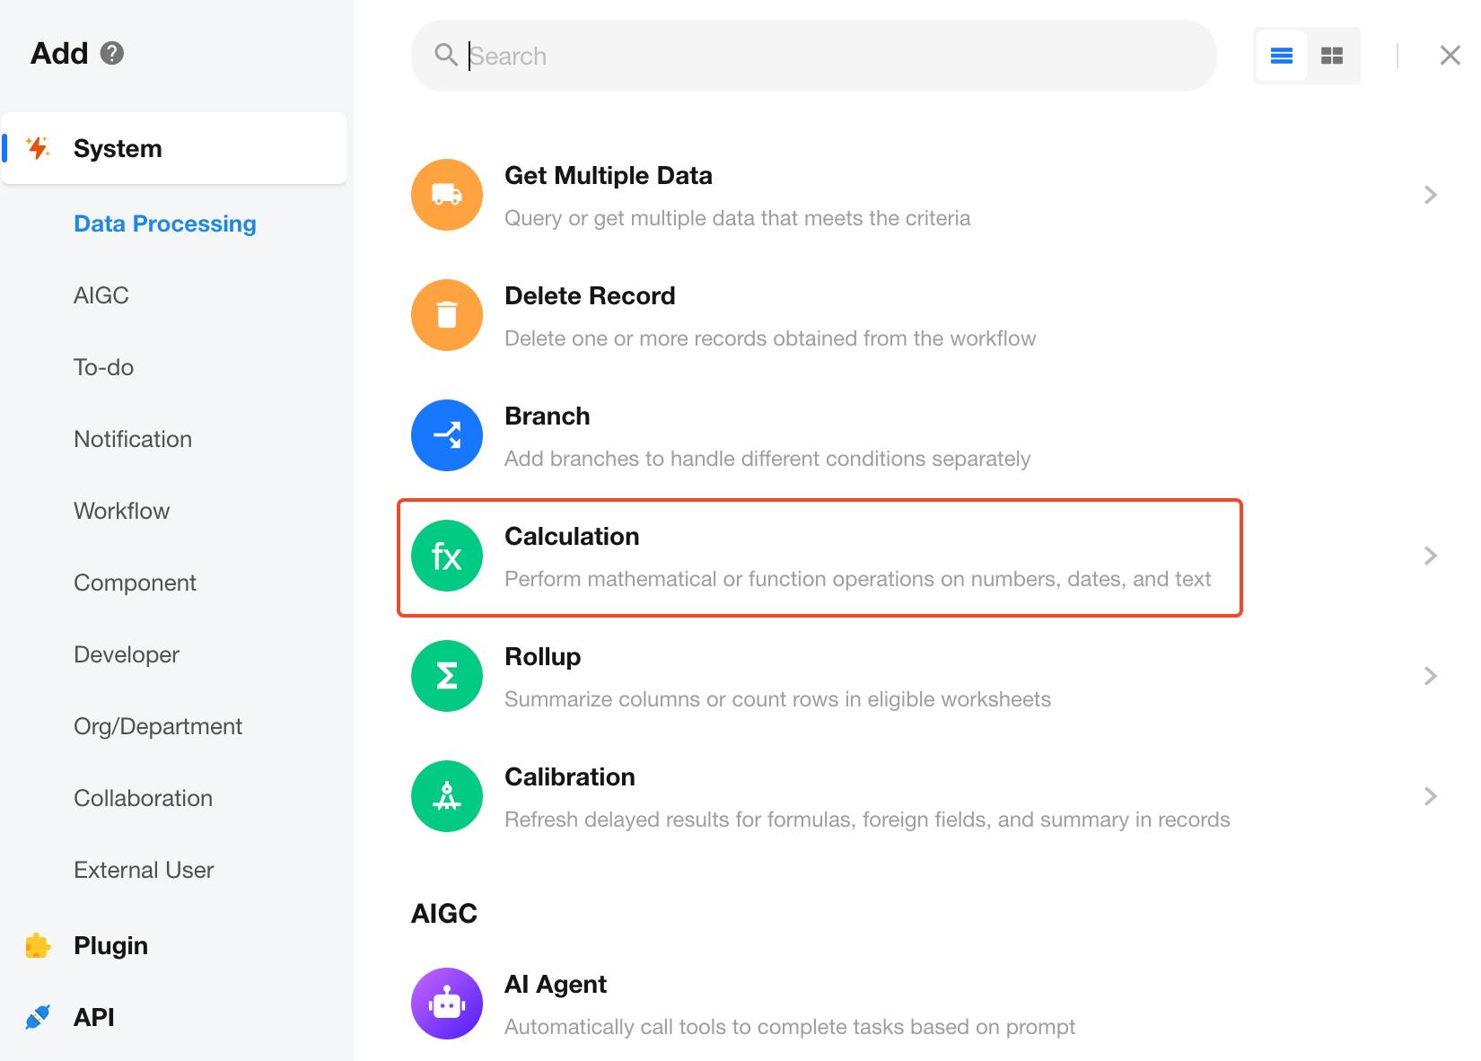Open the API category
The image size is (1481, 1061).
(94, 1017)
